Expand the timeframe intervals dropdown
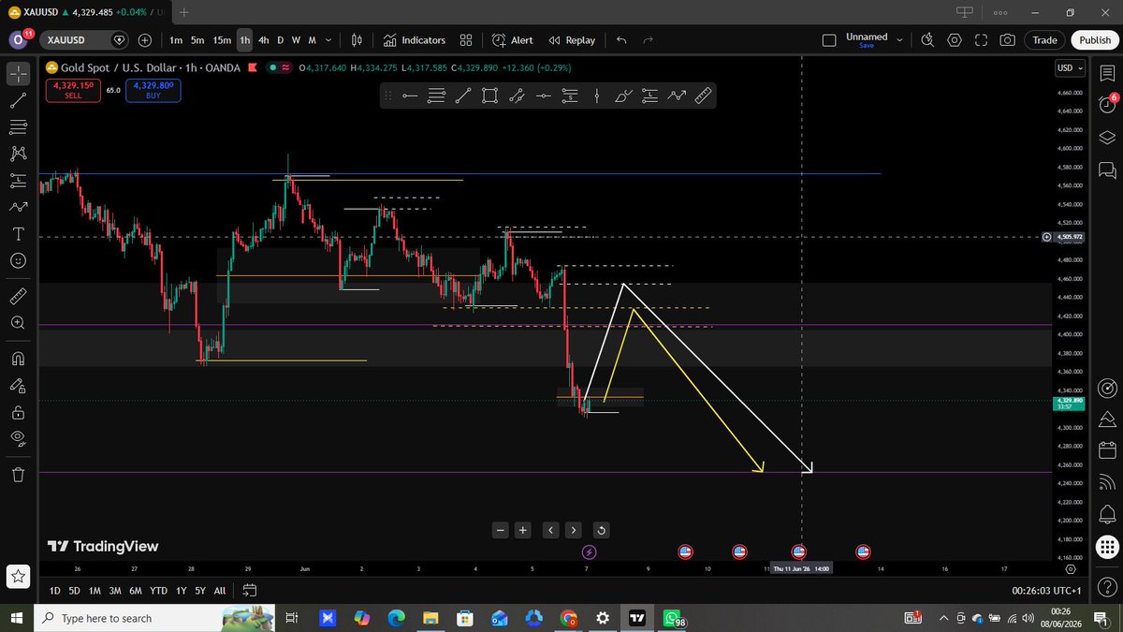 (x=328, y=40)
